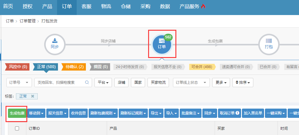Screen dimensions: 299x135
Task: Click the search magnifier icon
Action: click(87, 82)
